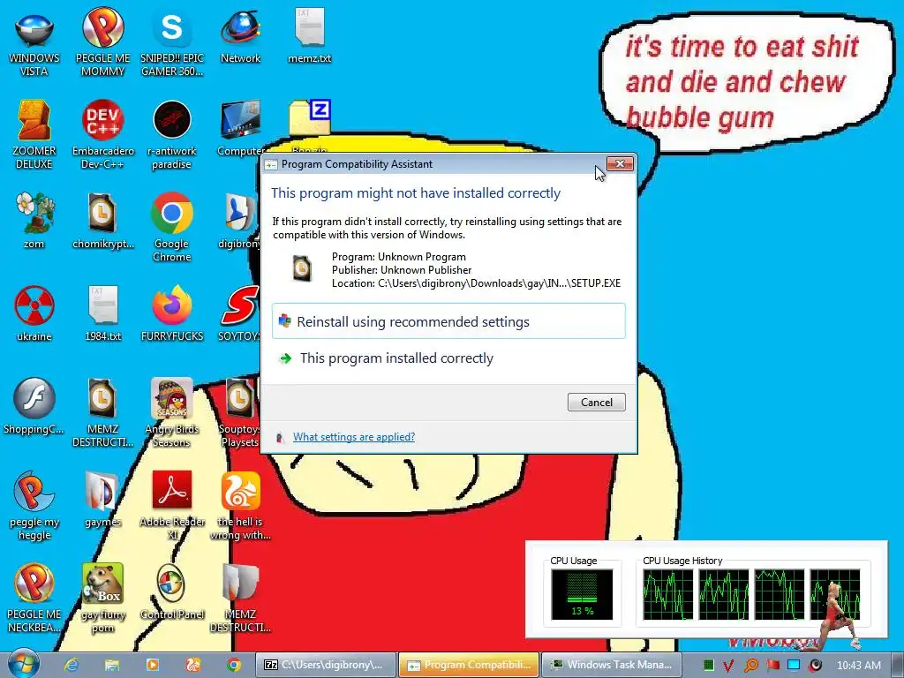Open the ukraine radiation symbol icon
The image size is (904, 678).
click(34, 313)
